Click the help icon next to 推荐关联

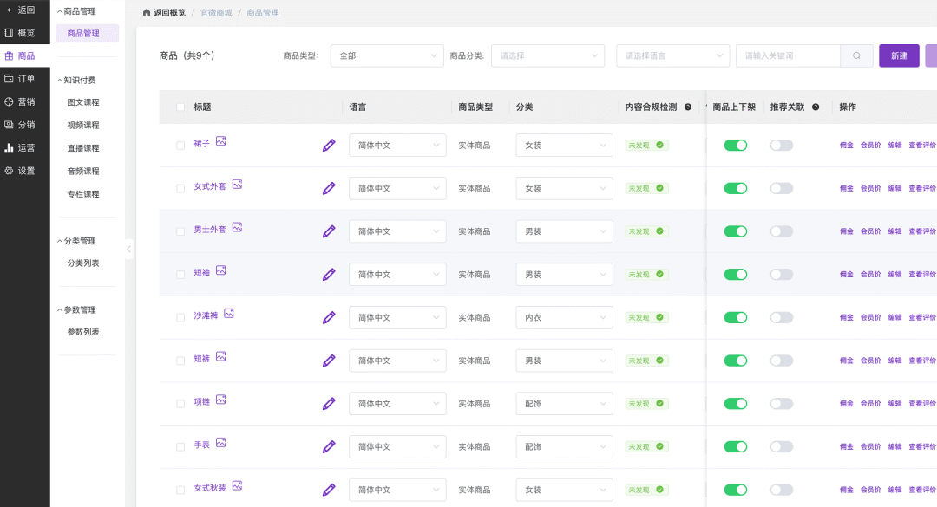(816, 107)
